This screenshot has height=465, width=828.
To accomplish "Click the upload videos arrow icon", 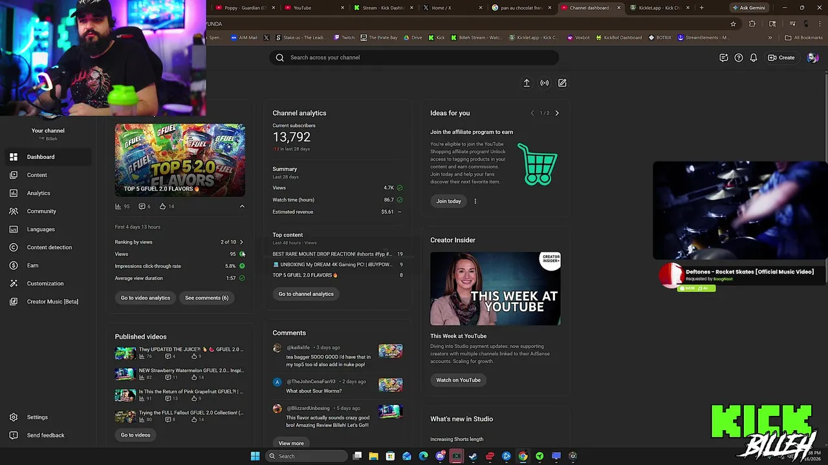I will (x=527, y=83).
